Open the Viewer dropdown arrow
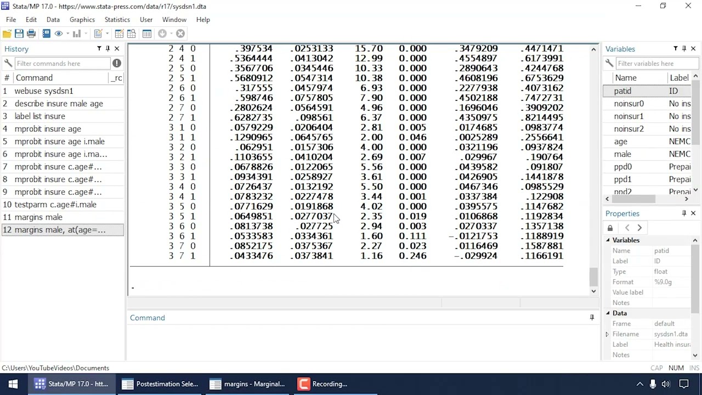The width and height of the screenshot is (702, 395). 67,33
